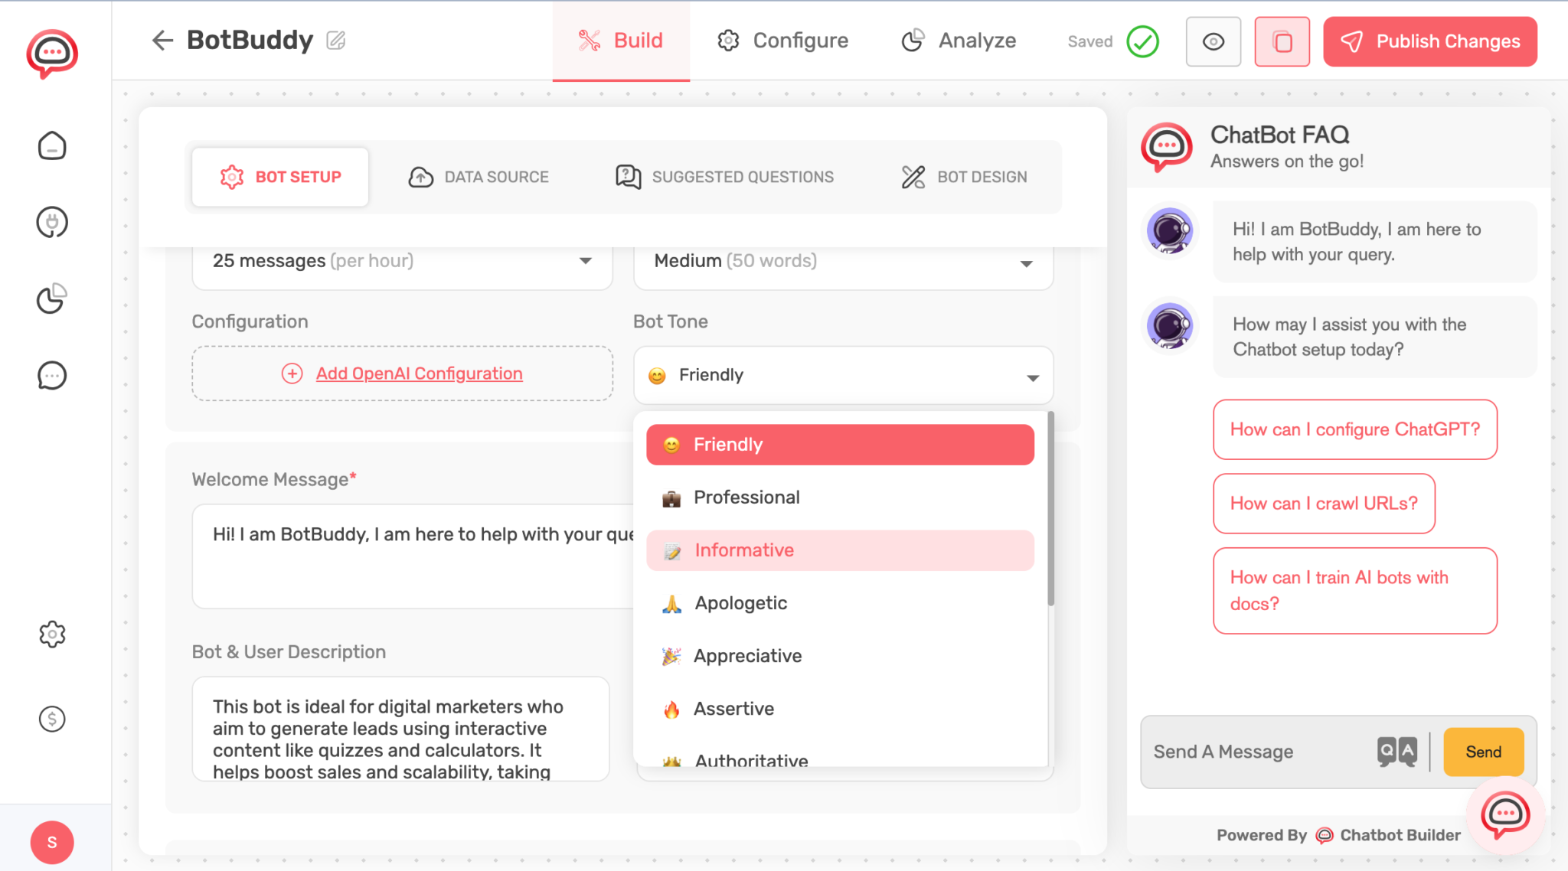This screenshot has height=871, width=1568.
Task: Open the integrations plug icon in sidebar
Action: [x=52, y=222]
